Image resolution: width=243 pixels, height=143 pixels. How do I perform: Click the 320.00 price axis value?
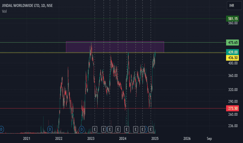click(x=233, y=90)
